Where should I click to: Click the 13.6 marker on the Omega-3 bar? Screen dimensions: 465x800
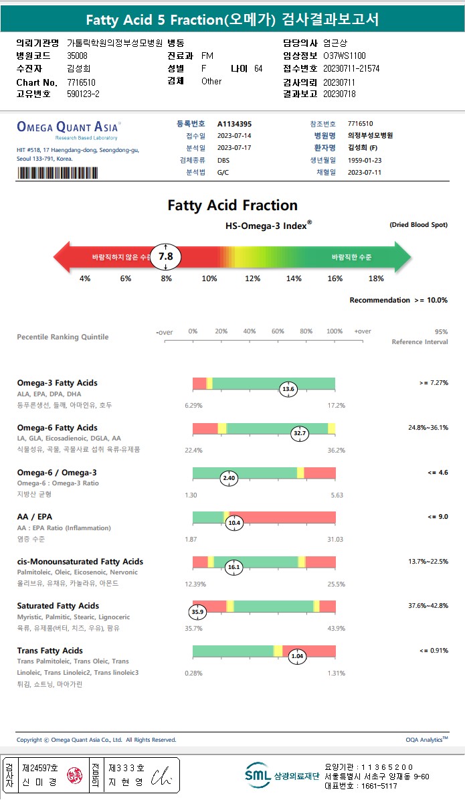point(288,389)
